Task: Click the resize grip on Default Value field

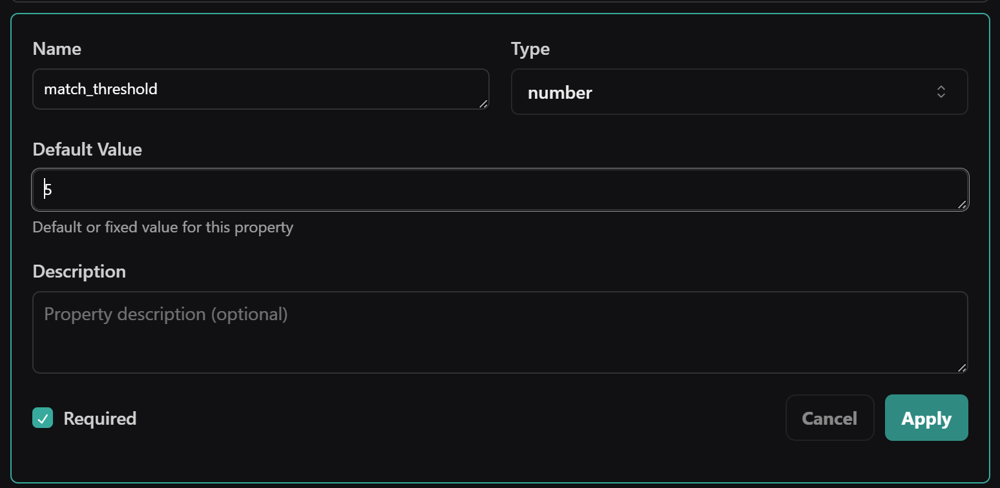Action: coord(961,205)
